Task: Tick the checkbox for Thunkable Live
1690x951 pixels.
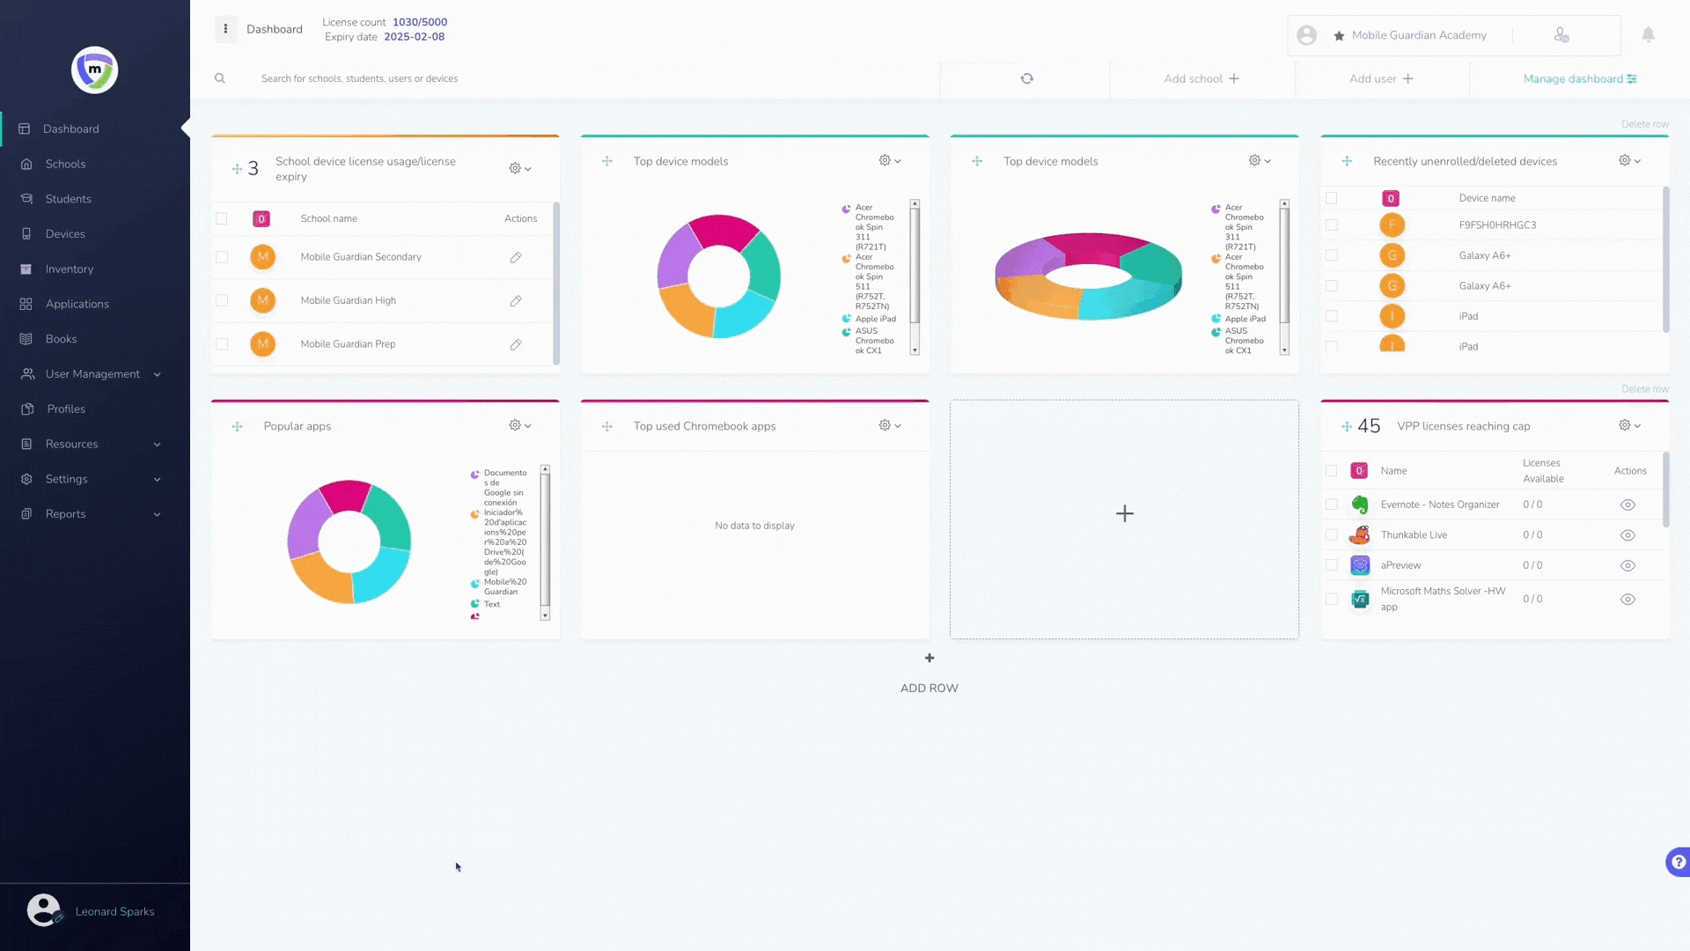Action: point(1331,535)
